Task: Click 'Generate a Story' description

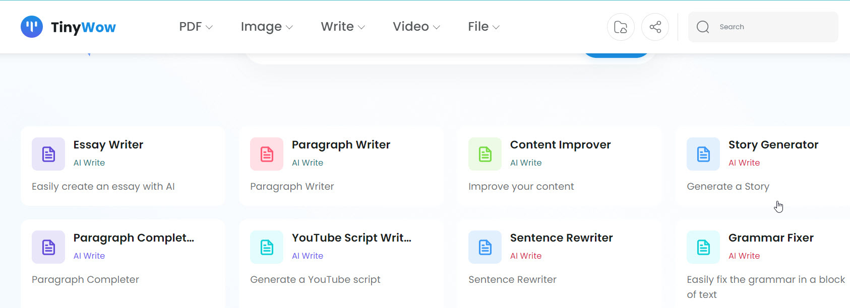Action: 728,187
